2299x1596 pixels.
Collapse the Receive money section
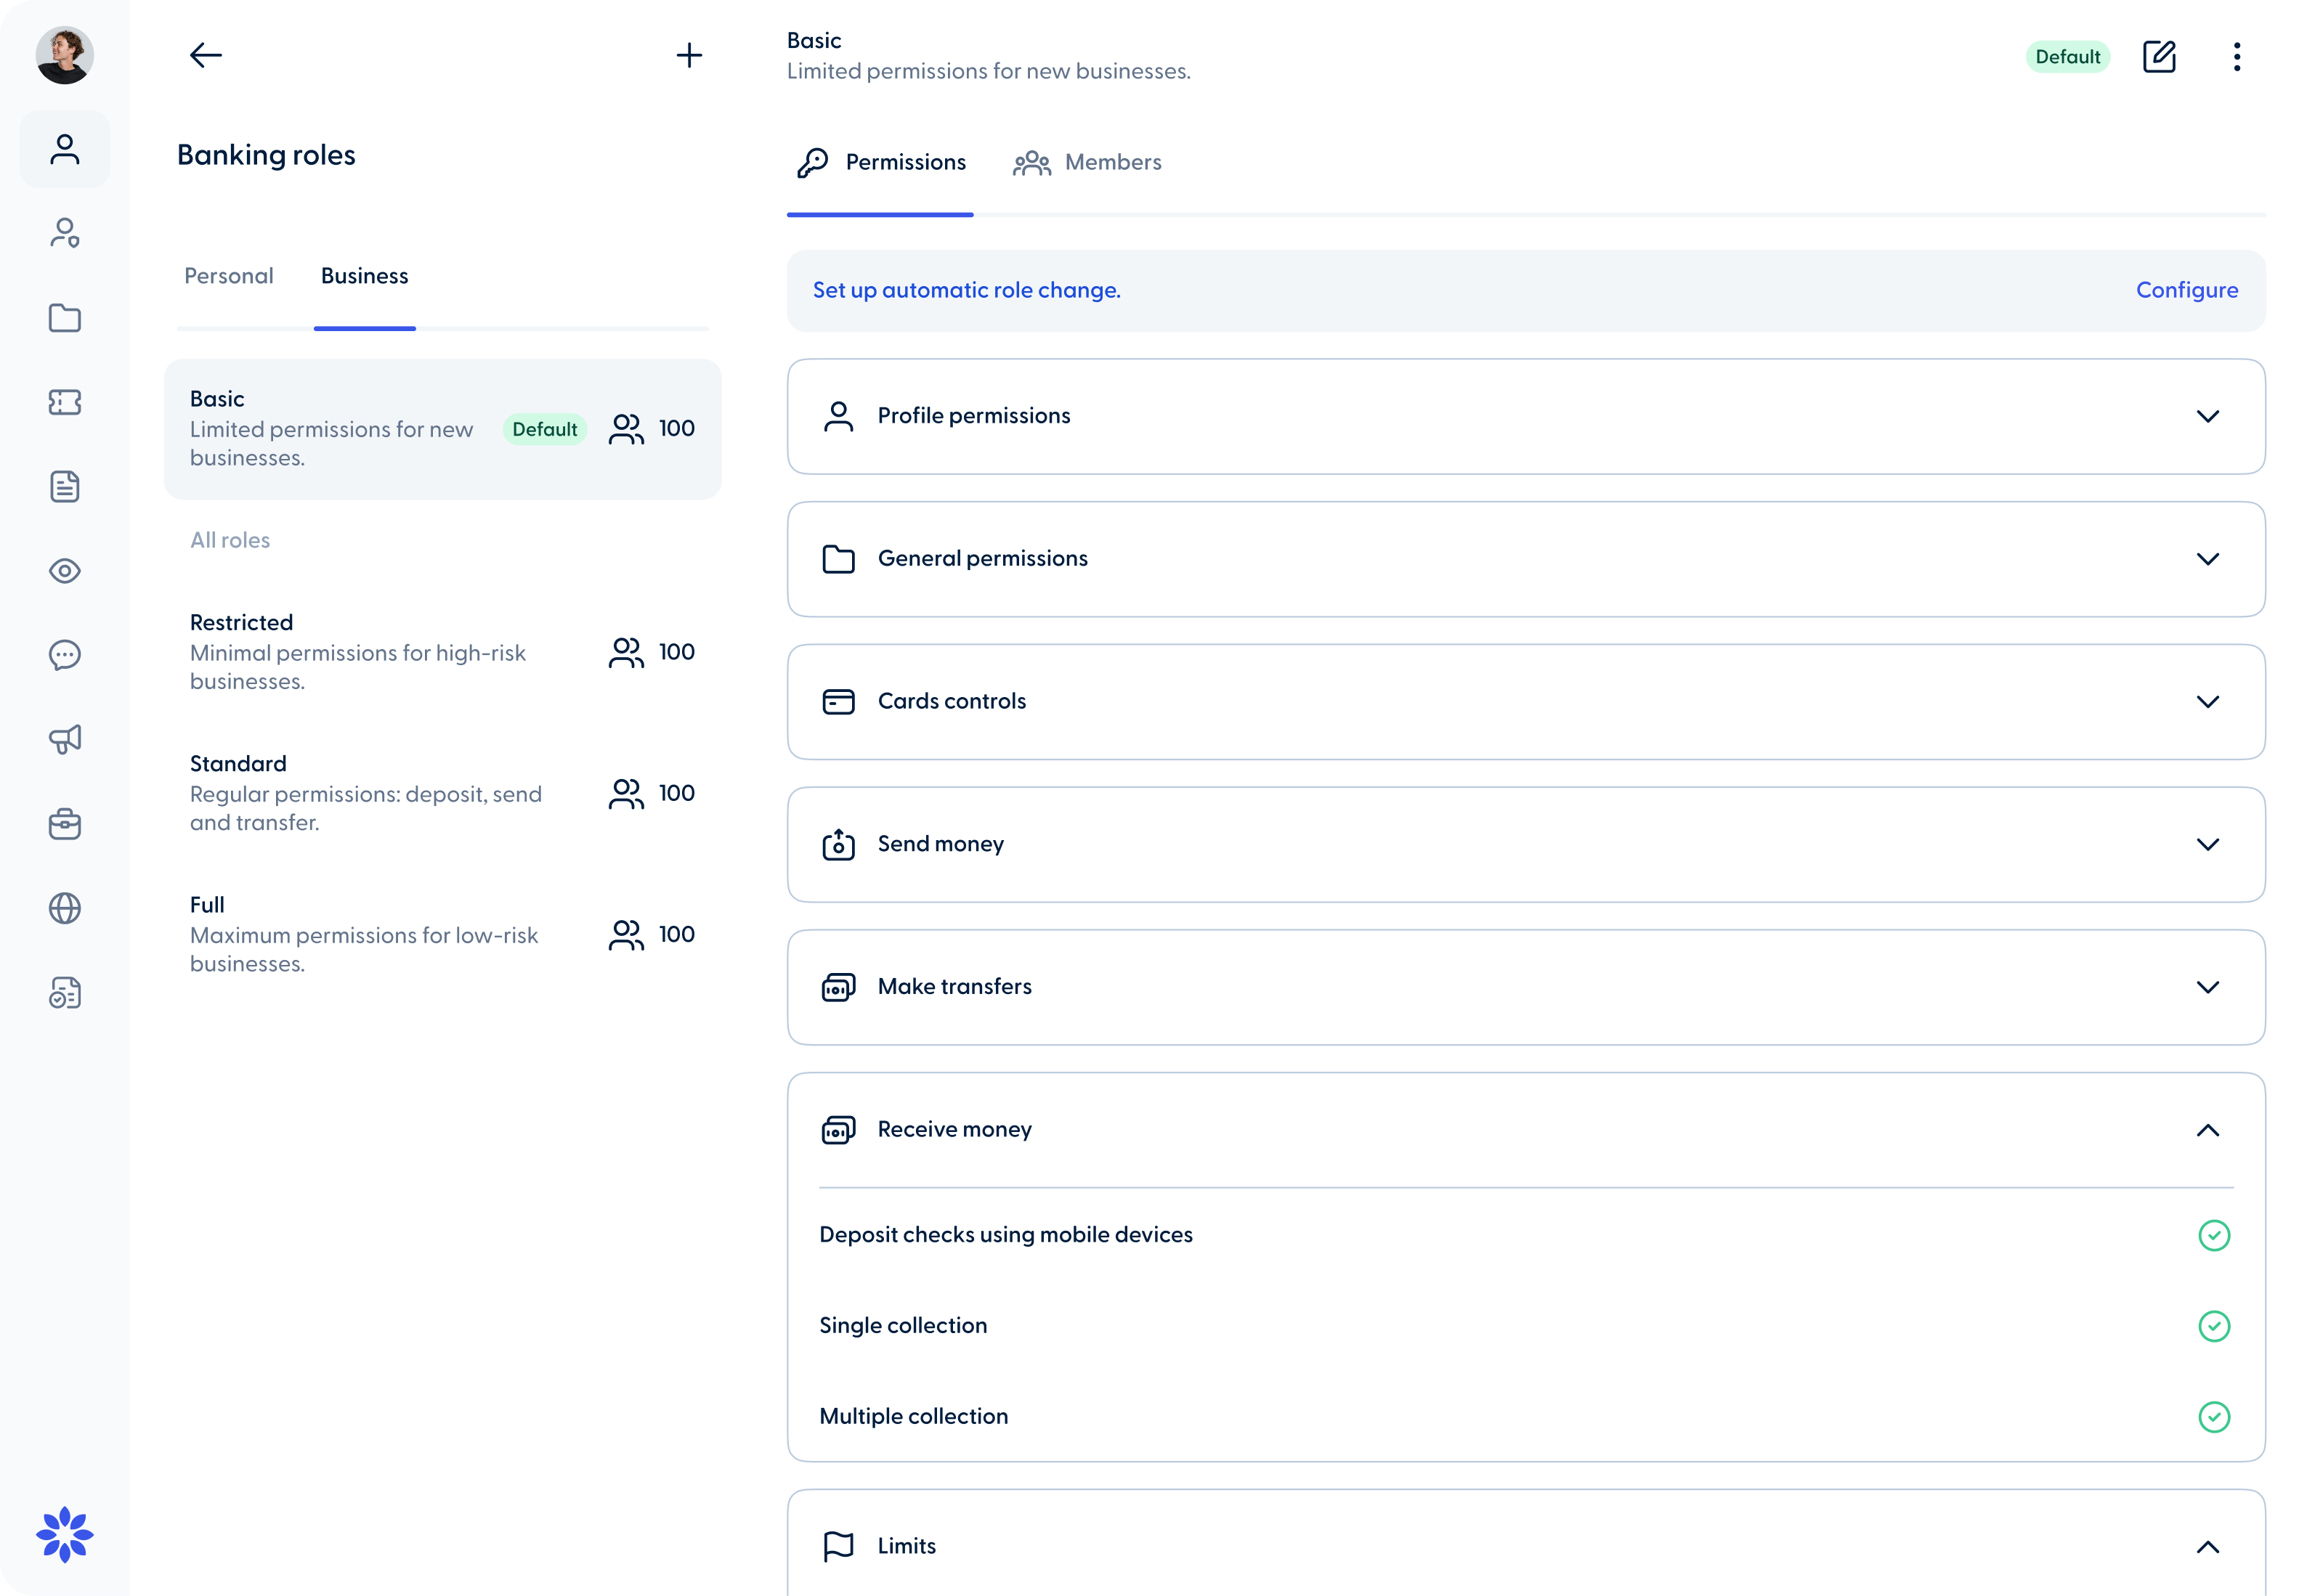(2207, 1130)
